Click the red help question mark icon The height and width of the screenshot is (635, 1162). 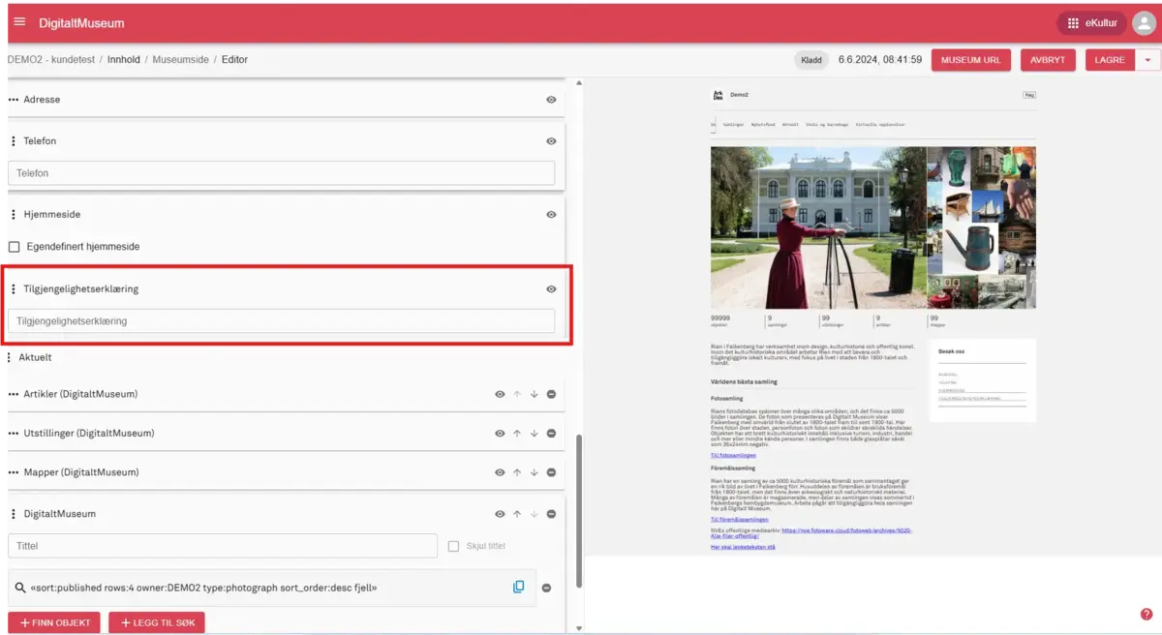1147,614
